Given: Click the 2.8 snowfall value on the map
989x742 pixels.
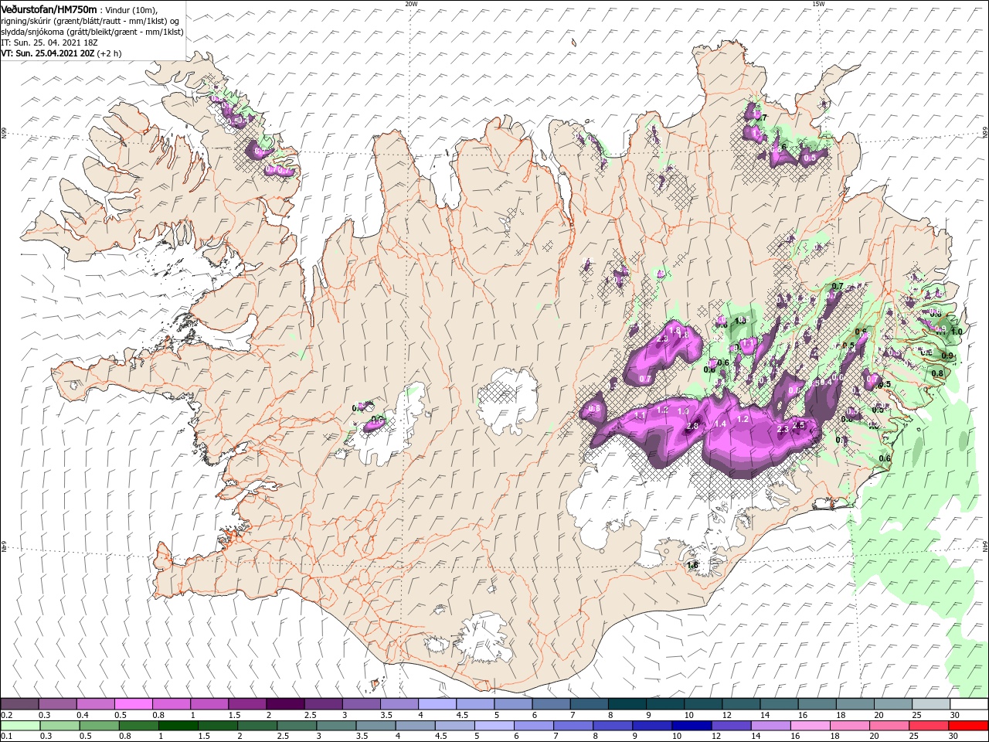Looking at the screenshot, I should 692,426.
